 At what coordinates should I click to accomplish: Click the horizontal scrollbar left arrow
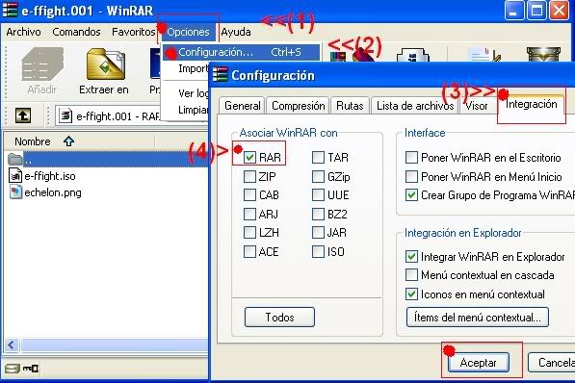tap(12, 345)
